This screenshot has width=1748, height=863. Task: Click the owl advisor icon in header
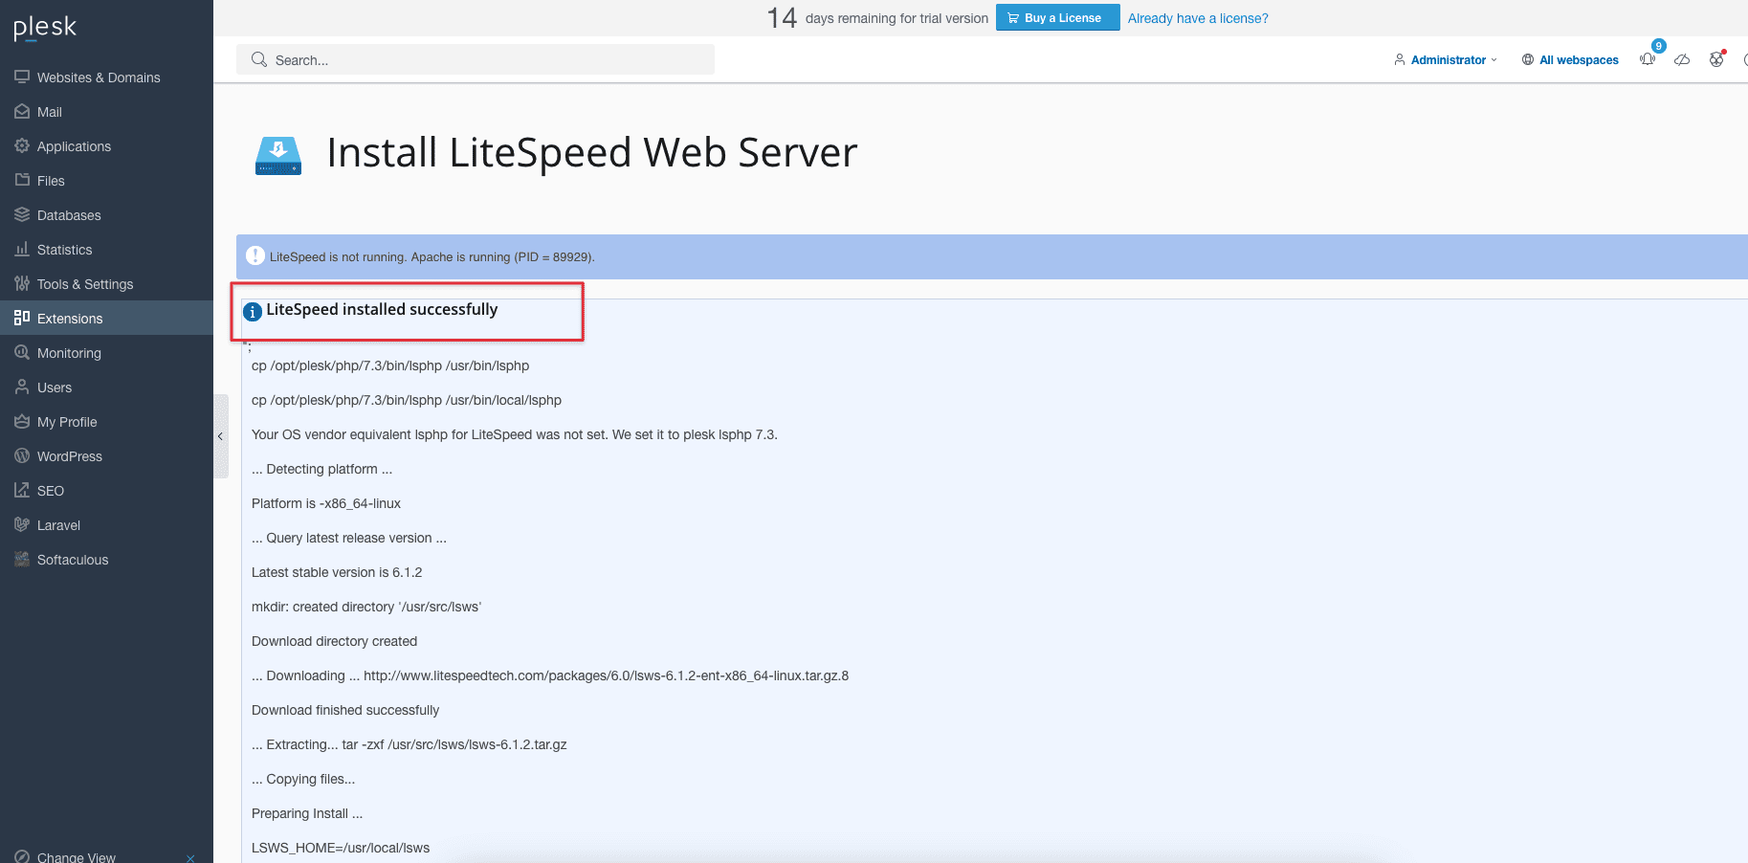1716,60
